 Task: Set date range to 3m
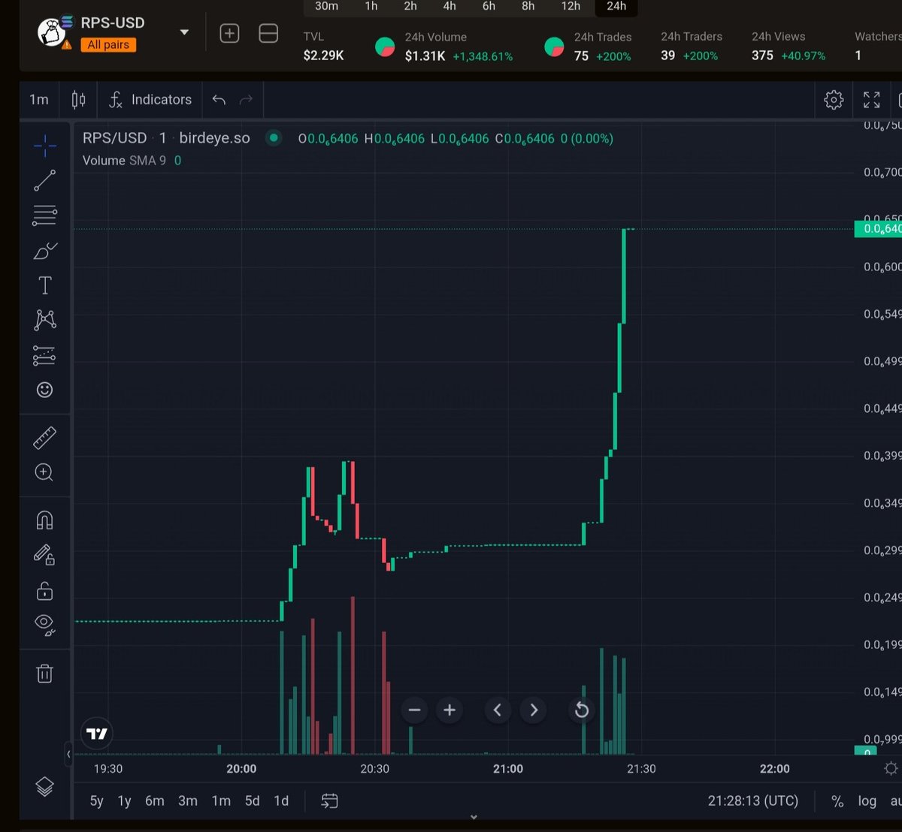click(x=188, y=800)
